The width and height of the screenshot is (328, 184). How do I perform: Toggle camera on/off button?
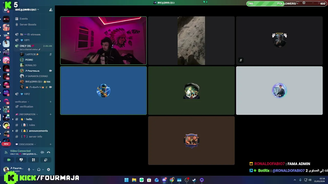pos(9,160)
